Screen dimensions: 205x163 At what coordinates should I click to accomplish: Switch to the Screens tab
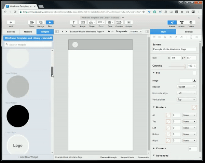pos(11,32)
